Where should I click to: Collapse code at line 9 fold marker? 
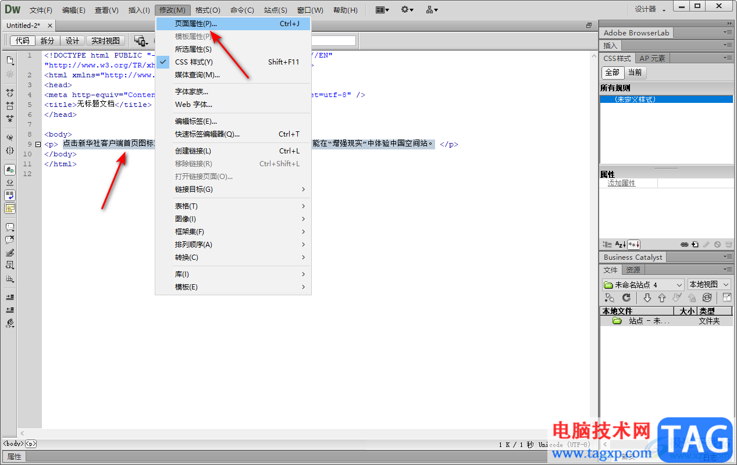(x=38, y=144)
